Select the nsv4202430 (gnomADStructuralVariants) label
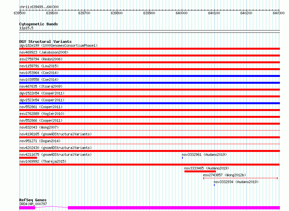The height and width of the screenshot is (211, 289). [x=56, y=148]
